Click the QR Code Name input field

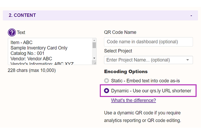pyautogui.click(x=148, y=42)
